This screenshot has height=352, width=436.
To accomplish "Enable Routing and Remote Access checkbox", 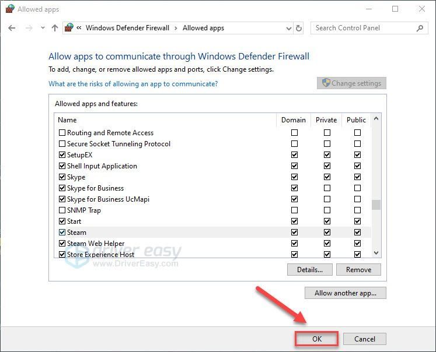I will pos(62,133).
